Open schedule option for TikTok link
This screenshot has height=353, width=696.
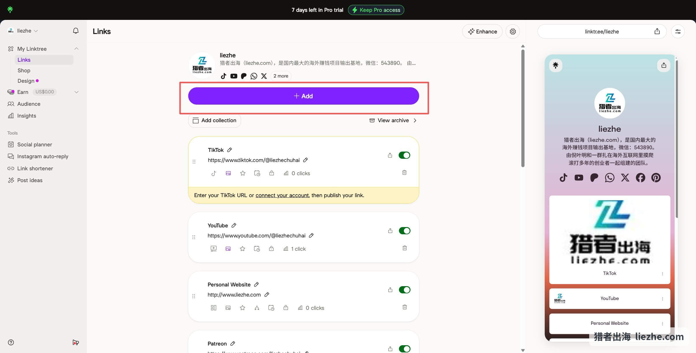[257, 173]
